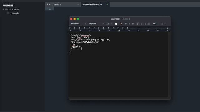
Task: Switch to the untitled.sublime-build tab
Action: 92,5
